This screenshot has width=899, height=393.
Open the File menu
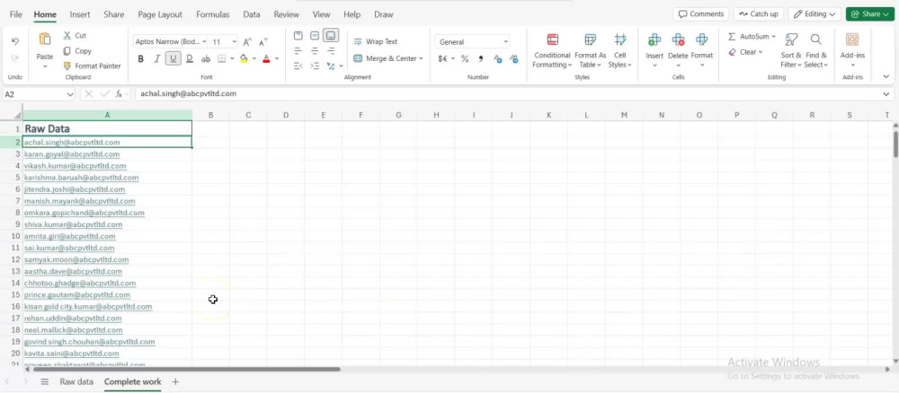16,14
